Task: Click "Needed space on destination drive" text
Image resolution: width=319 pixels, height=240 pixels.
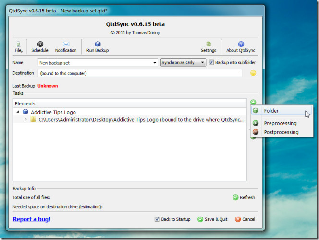Action: (x=58, y=207)
